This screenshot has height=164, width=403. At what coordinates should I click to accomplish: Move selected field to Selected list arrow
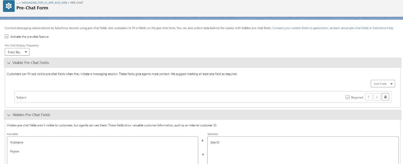[x=203, y=141]
